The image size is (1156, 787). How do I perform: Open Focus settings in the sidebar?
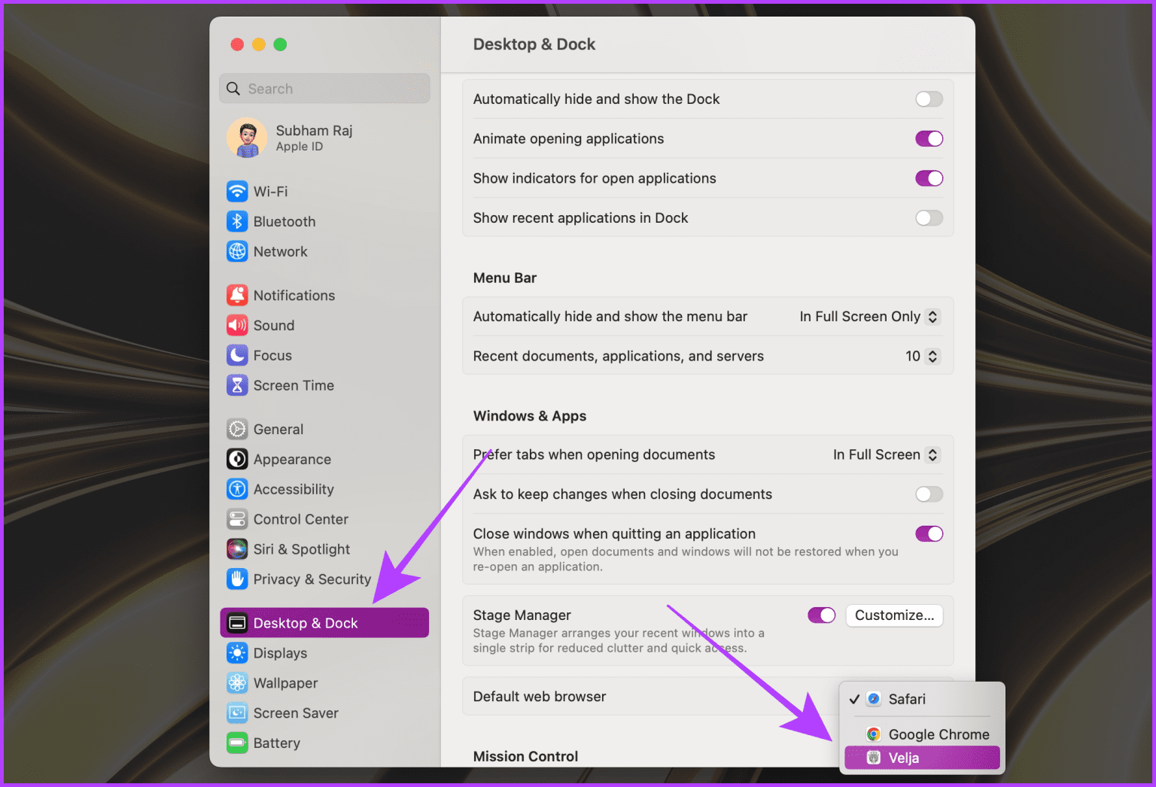pos(272,355)
